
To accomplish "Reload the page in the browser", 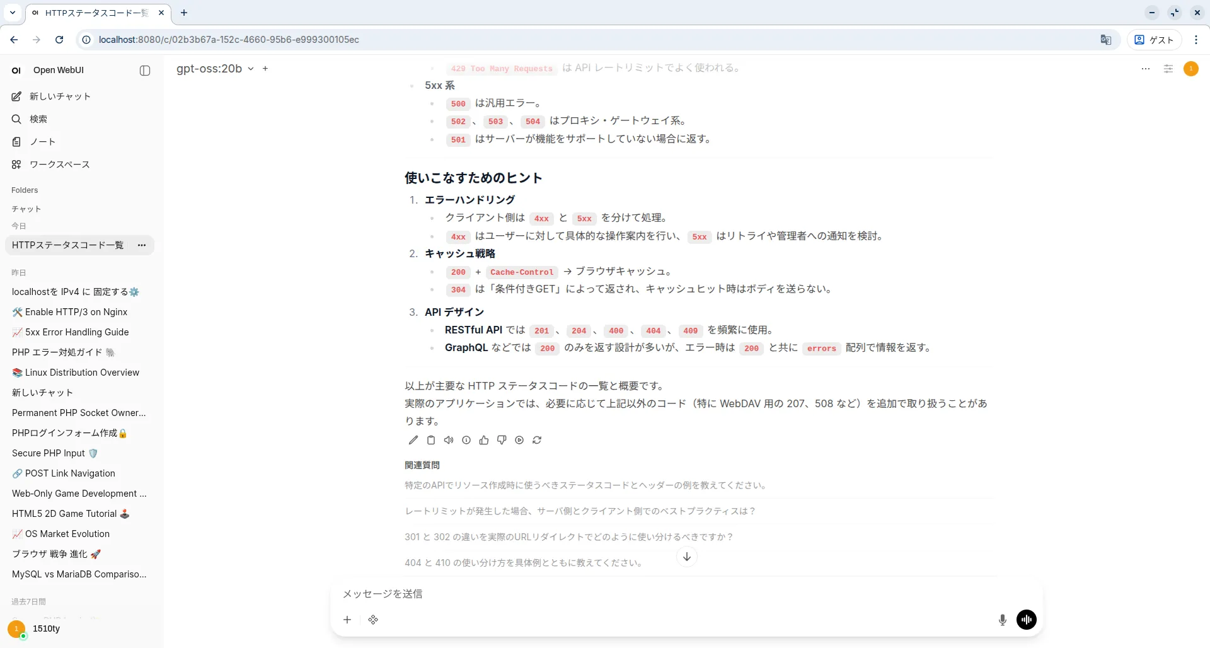I will pos(59,40).
